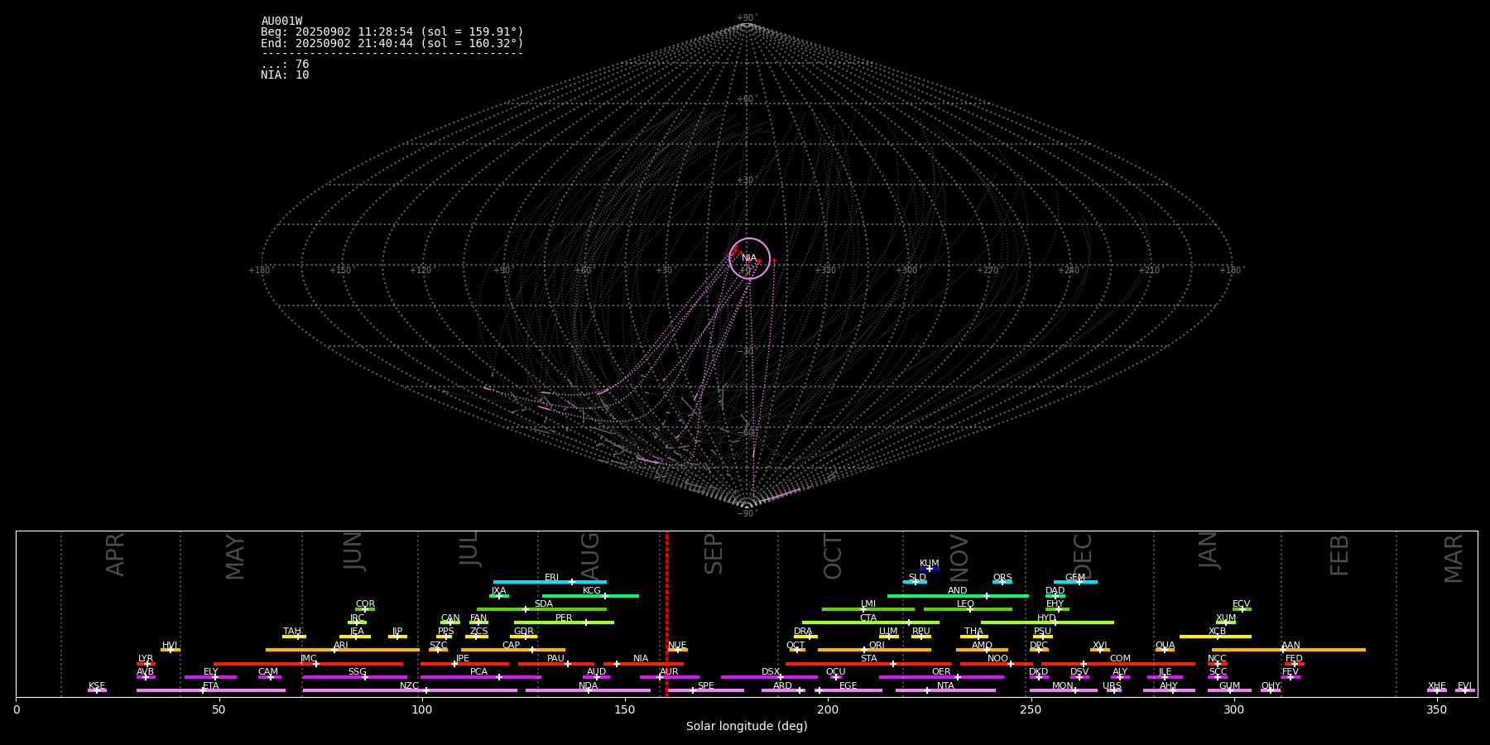The height and width of the screenshot is (745, 1490).
Task: Click the KUM peak marker on blue bar
Action: click(929, 569)
